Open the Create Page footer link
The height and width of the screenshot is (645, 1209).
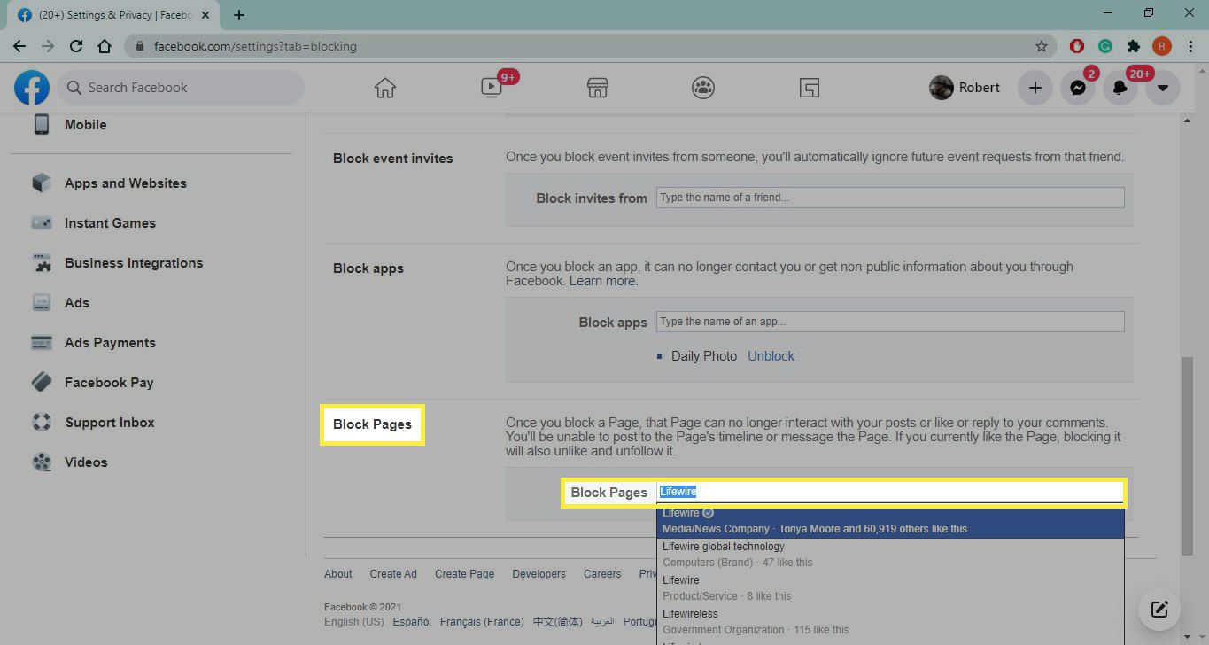pyautogui.click(x=464, y=574)
